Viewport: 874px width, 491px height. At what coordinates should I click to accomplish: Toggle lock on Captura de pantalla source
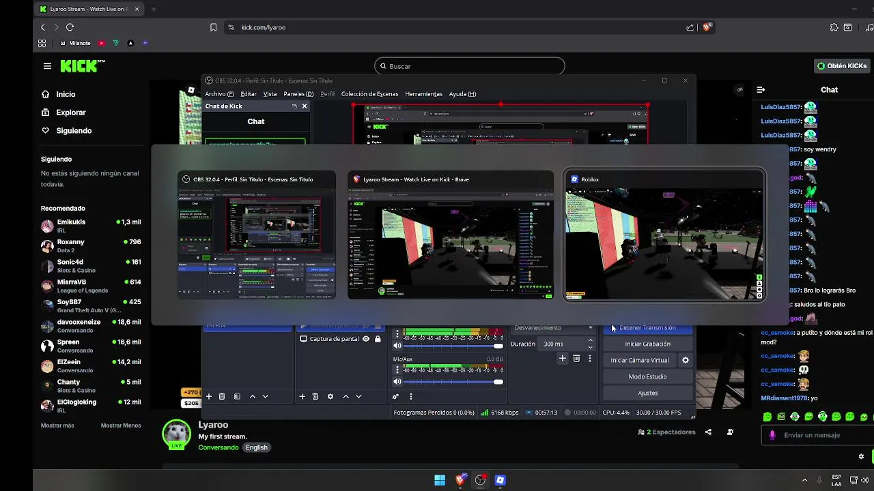point(378,339)
